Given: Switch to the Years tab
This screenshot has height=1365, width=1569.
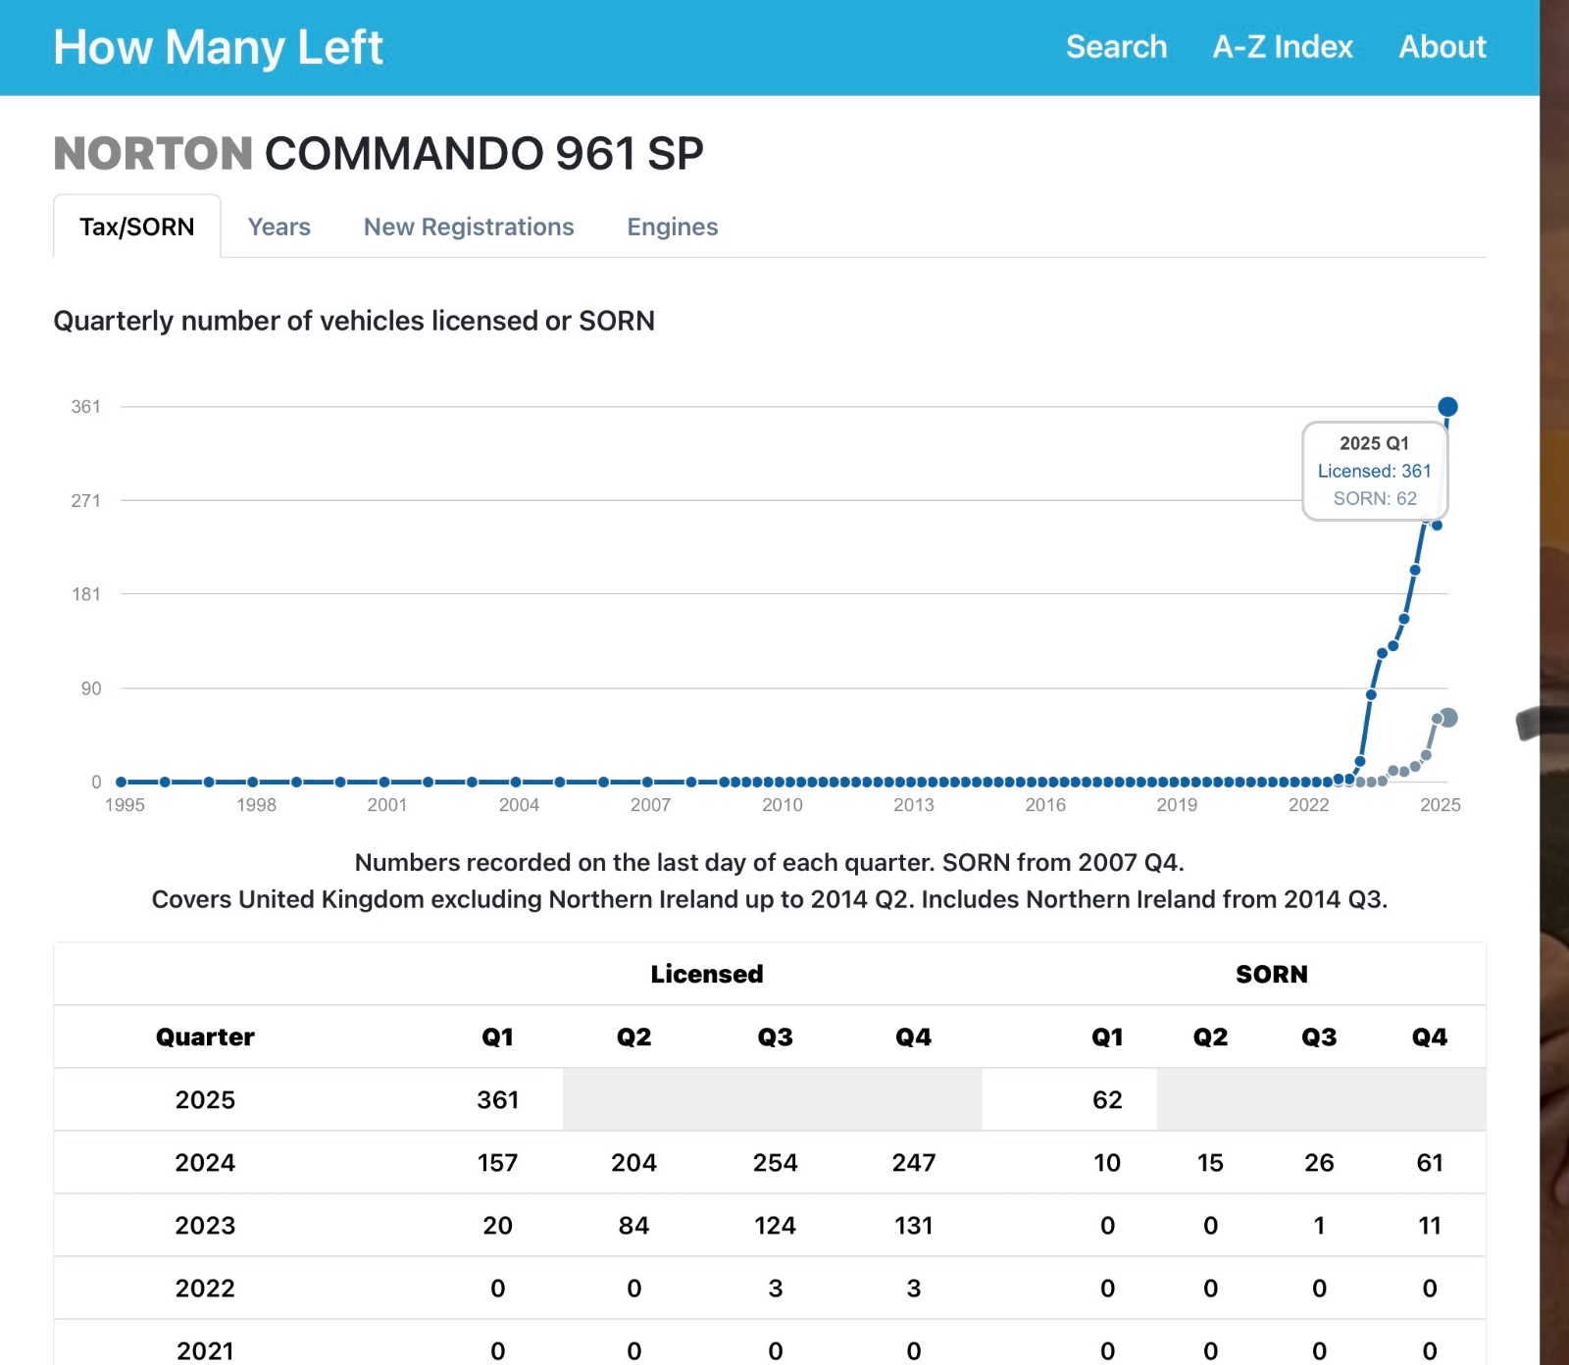Looking at the screenshot, I should (x=278, y=227).
